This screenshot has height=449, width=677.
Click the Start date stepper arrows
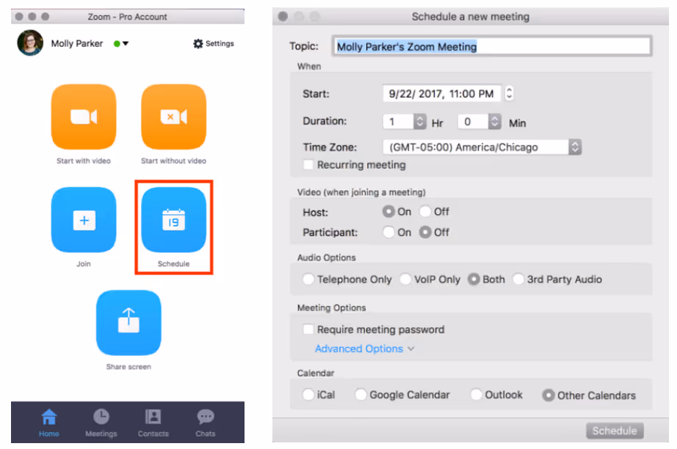pyautogui.click(x=510, y=94)
